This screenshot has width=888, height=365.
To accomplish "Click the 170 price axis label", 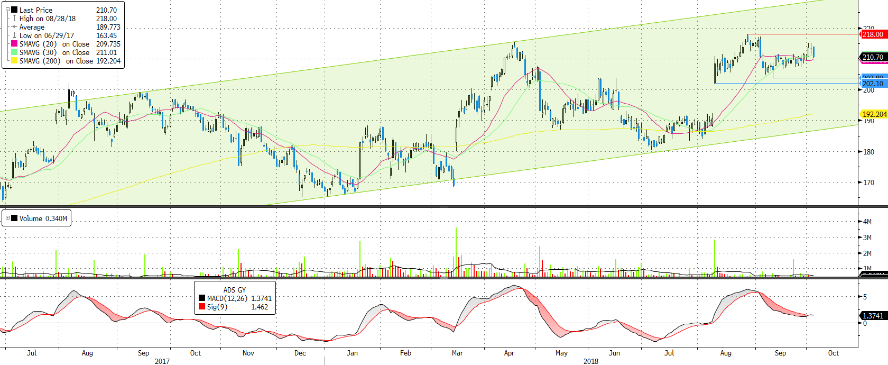I will tap(868, 182).
